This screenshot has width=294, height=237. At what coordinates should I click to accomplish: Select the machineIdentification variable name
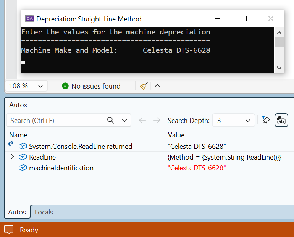(61, 168)
